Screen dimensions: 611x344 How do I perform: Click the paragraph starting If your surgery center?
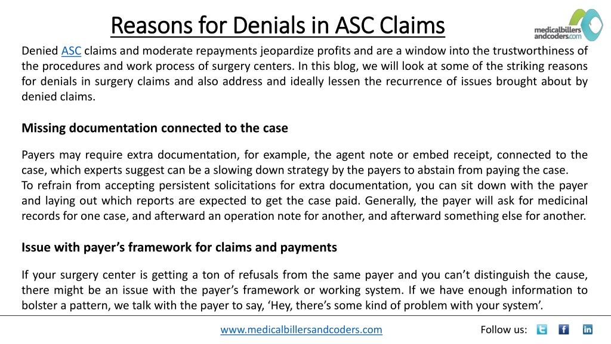304,290
